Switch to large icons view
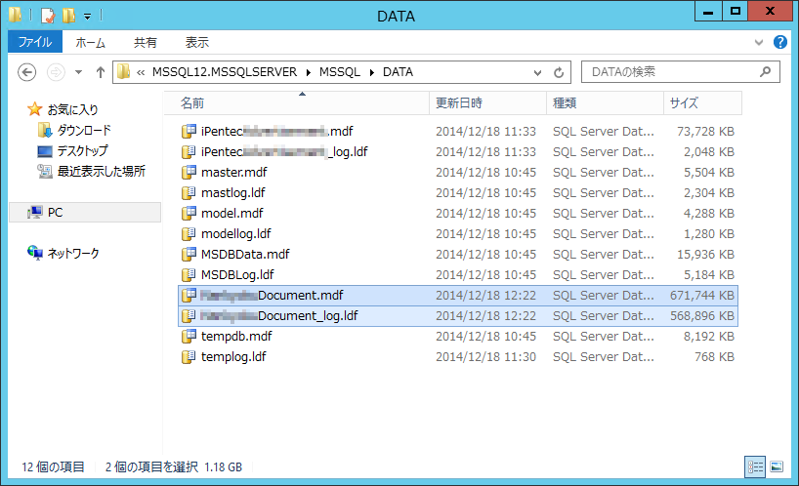Image resolution: width=799 pixels, height=486 pixels. click(777, 466)
